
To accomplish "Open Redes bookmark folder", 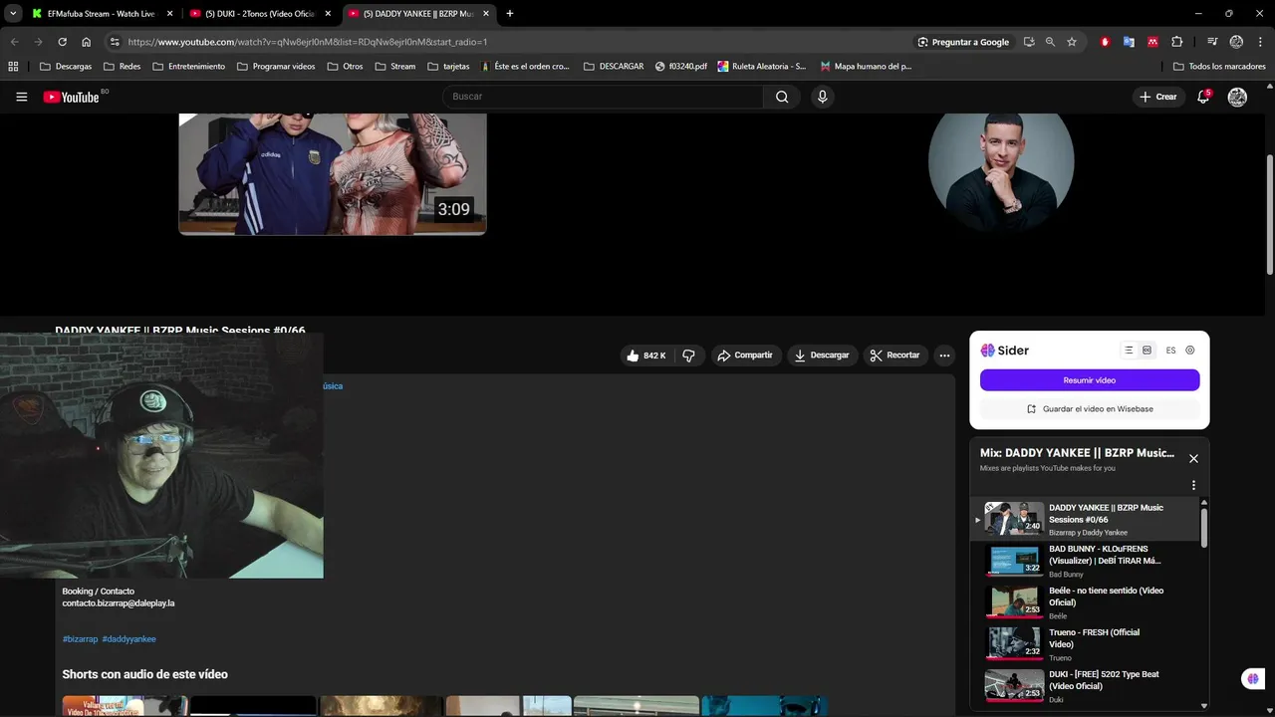I will point(122,67).
